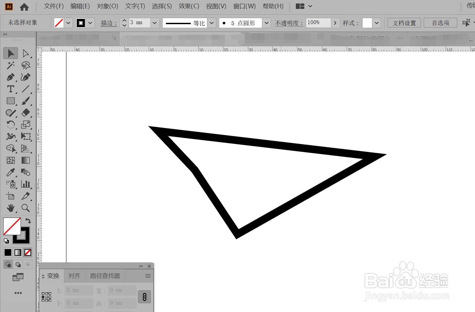This screenshot has height=312, width=475.
Task: Expand the opacity slider arrow
Action: 335,23
